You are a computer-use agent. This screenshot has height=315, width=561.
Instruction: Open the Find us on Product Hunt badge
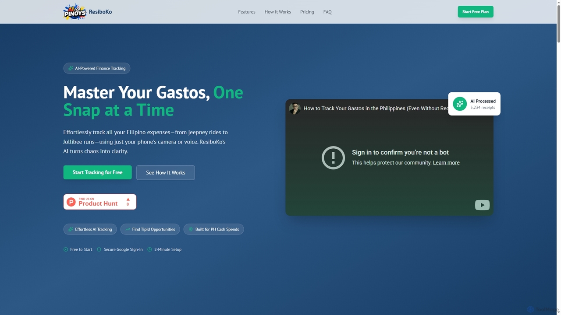coord(100,202)
